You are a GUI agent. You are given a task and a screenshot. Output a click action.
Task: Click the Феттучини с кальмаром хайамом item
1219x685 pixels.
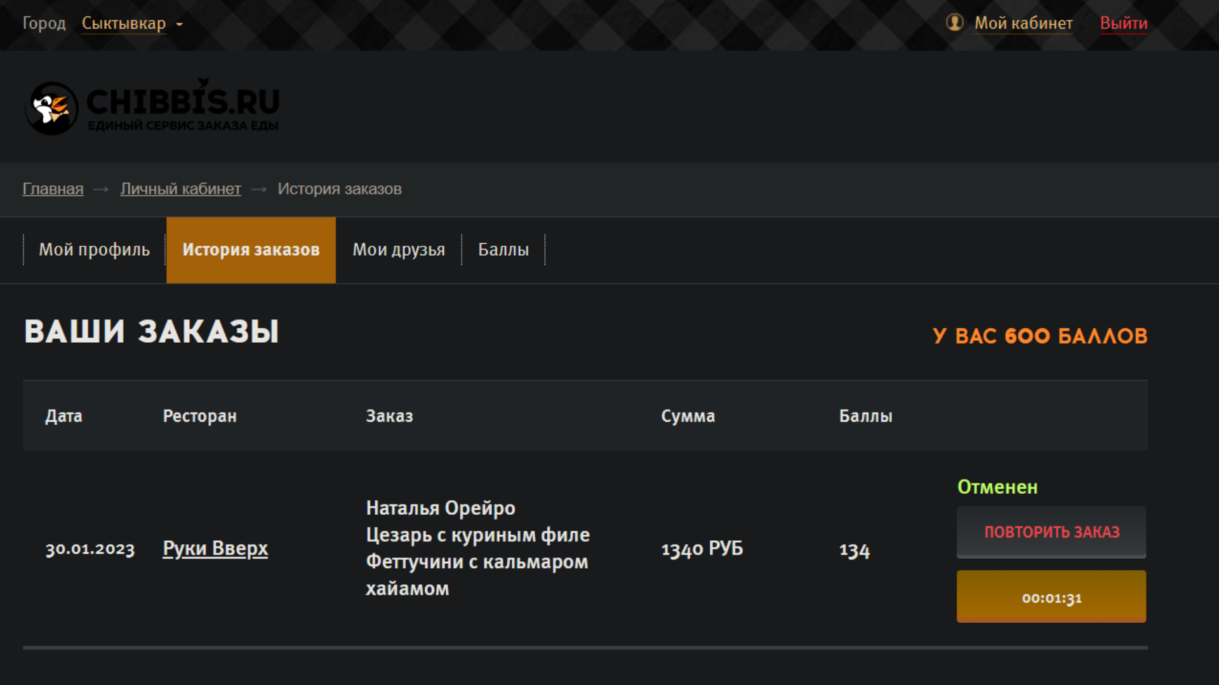(477, 575)
